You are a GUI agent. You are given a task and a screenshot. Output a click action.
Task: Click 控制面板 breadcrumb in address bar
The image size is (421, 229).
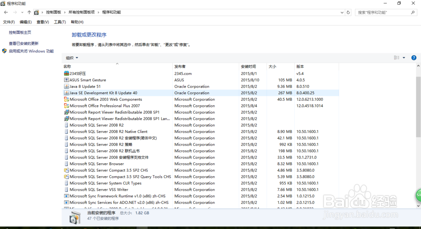(x=53, y=12)
